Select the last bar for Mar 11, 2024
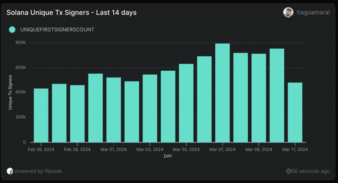Viewport: 338px width, 183px height. pos(295,112)
